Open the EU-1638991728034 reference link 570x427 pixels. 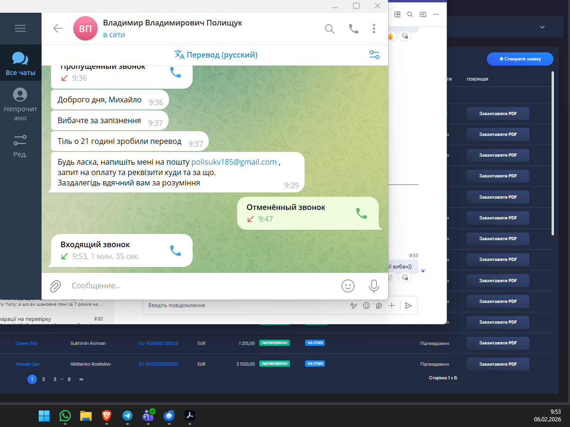click(x=158, y=343)
